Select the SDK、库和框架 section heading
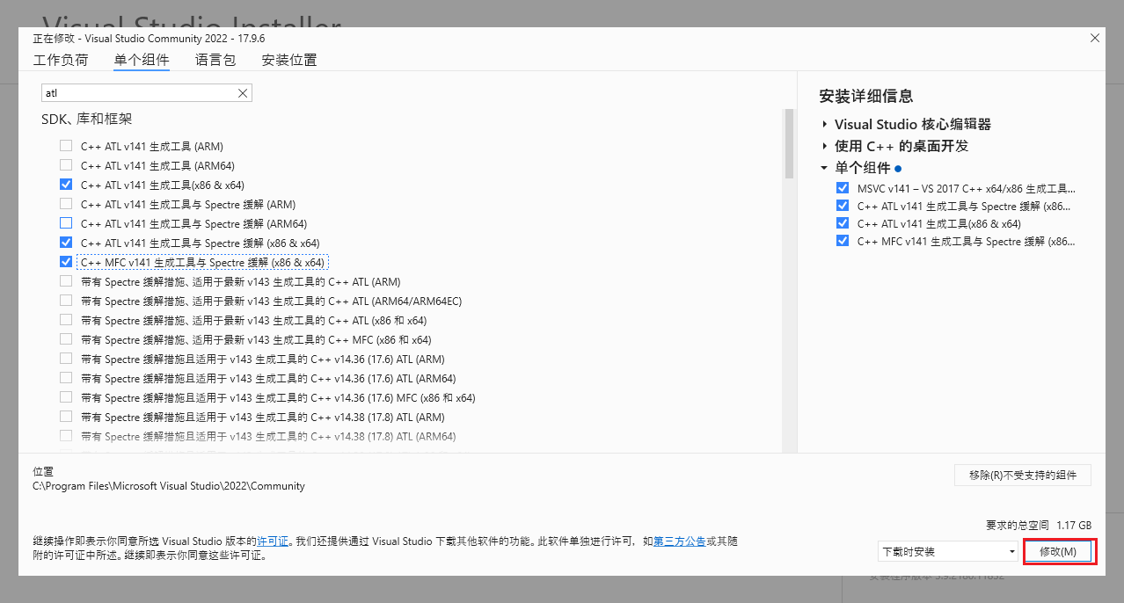 point(87,119)
